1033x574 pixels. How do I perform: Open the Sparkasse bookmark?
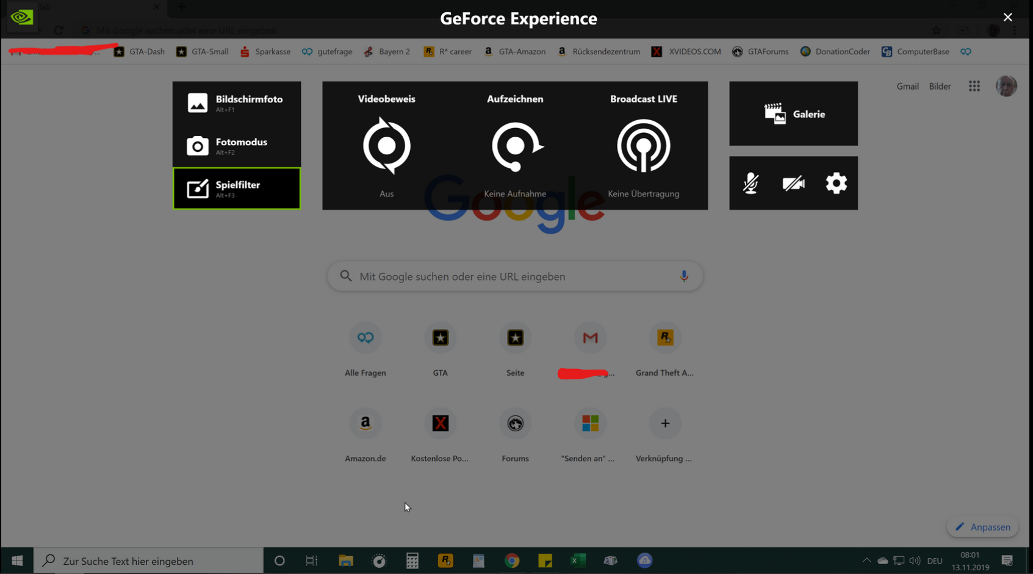click(x=265, y=51)
